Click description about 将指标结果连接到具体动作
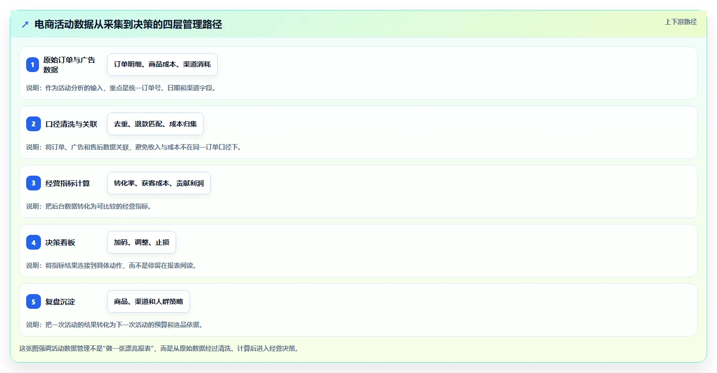 (112, 265)
